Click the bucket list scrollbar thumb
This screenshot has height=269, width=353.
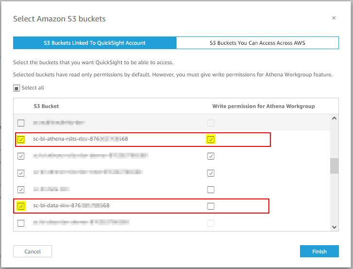335,166
